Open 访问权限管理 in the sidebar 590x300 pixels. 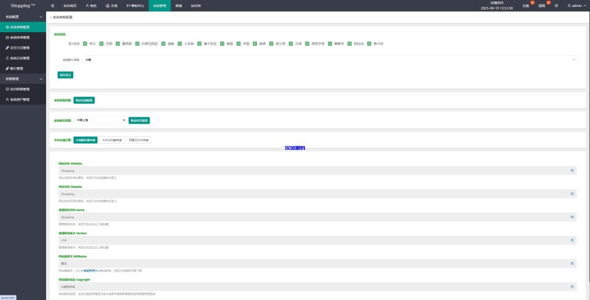point(20,89)
